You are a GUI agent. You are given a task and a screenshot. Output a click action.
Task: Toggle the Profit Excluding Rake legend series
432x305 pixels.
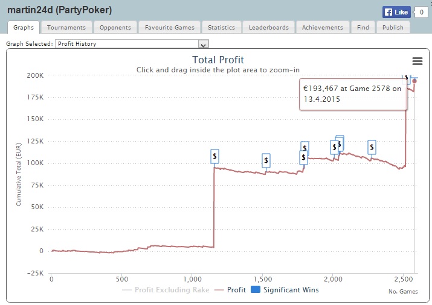[x=166, y=290]
